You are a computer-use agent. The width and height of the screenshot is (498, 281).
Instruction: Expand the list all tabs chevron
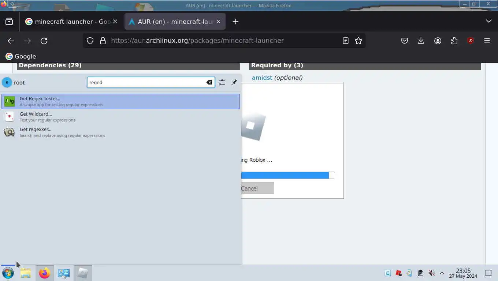coord(488,21)
